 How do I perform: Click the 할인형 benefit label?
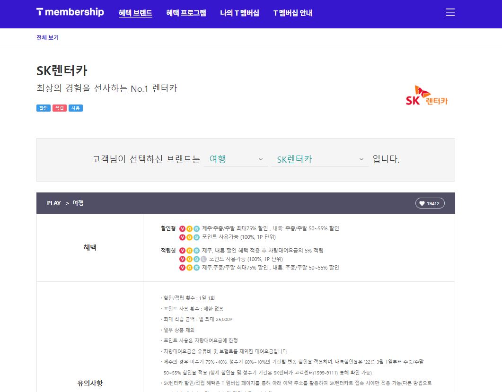click(x=168, y=228)
